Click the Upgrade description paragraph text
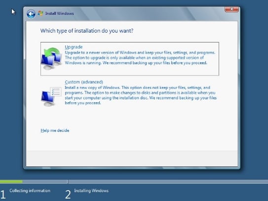Image resolution: width=268 pixels, height=201 pixels. point(140,58)
